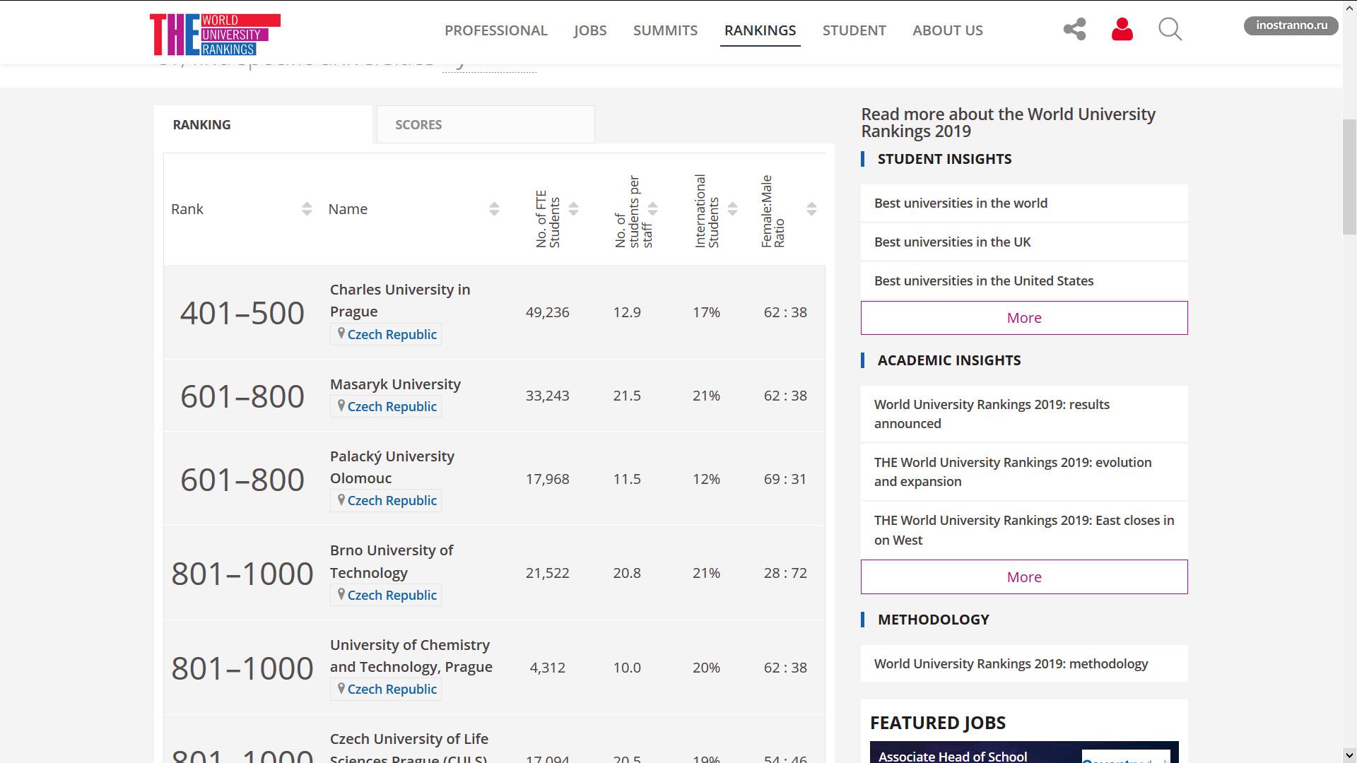Open Best universities in the UK link
Image resolution: width=1357 pixels, height=763 pixels.
click(x=952, y=242)
